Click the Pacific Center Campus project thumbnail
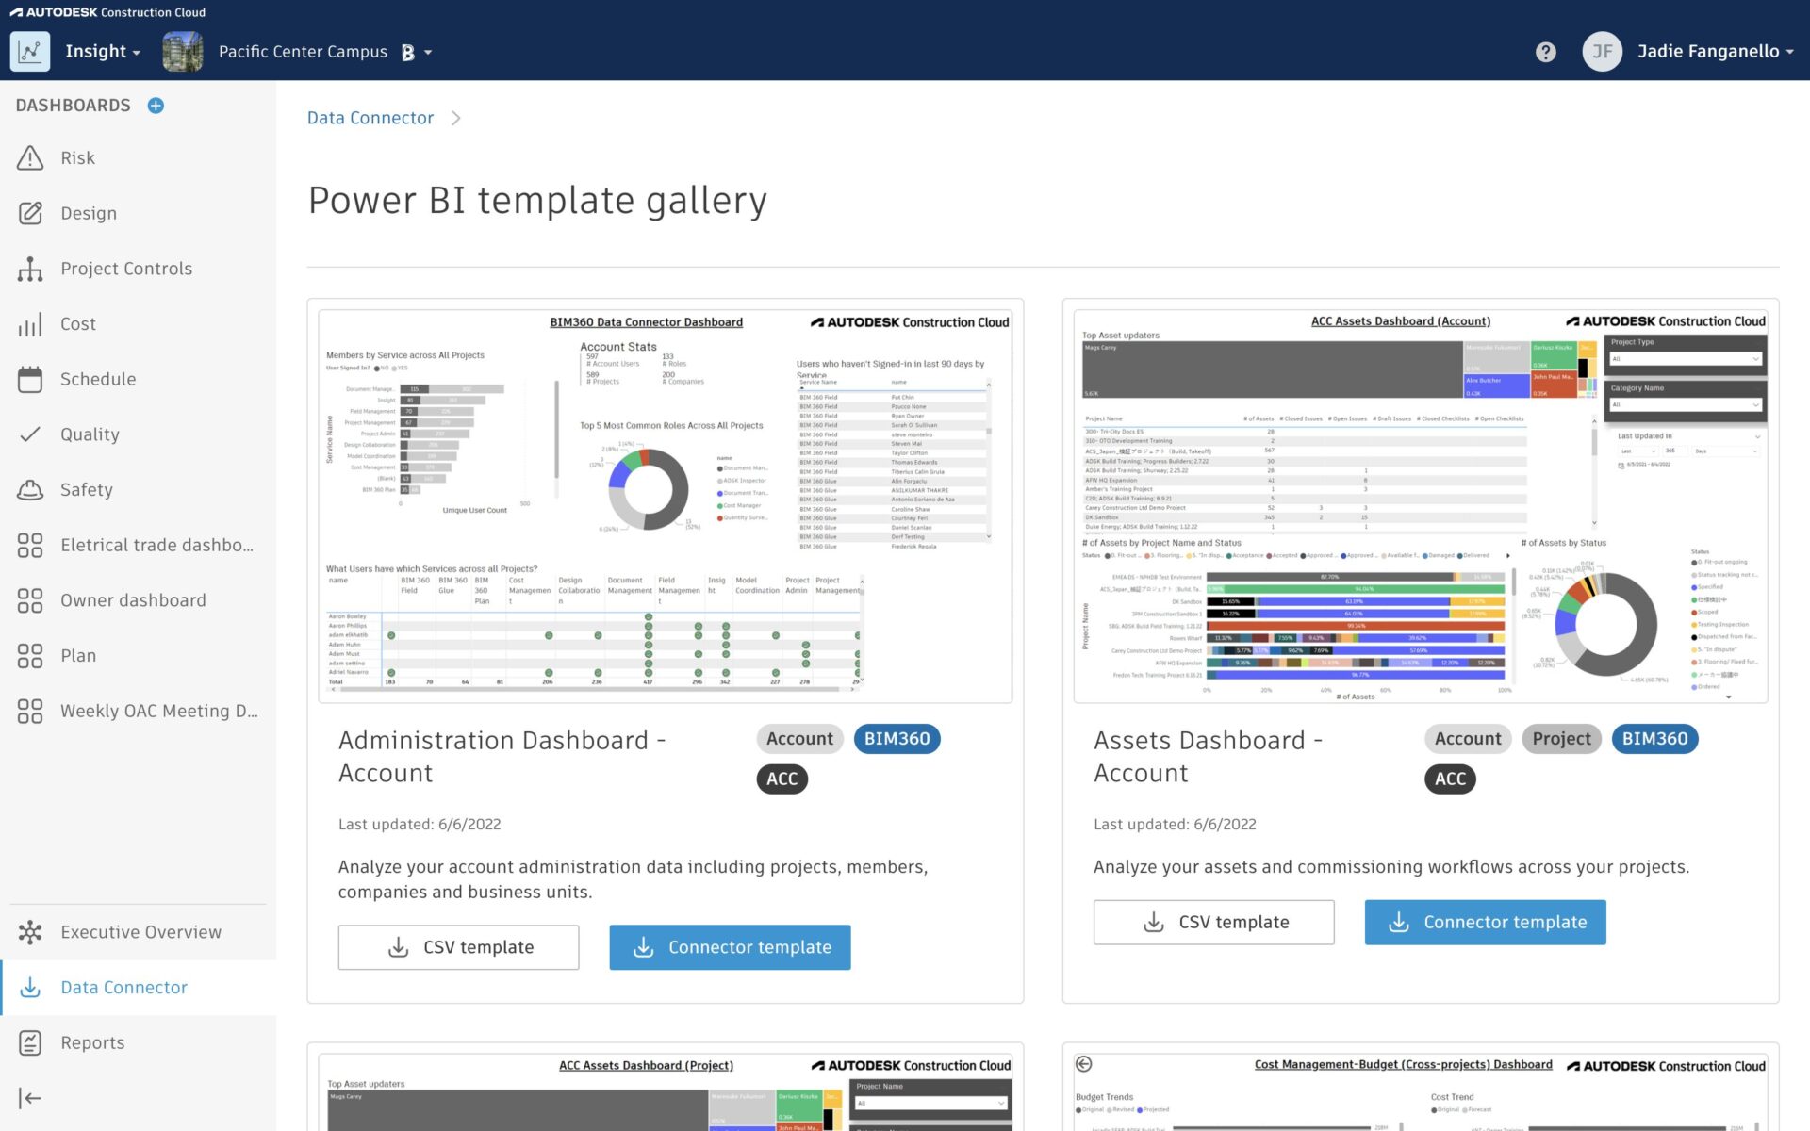1810x1131 pixels. 182,52
